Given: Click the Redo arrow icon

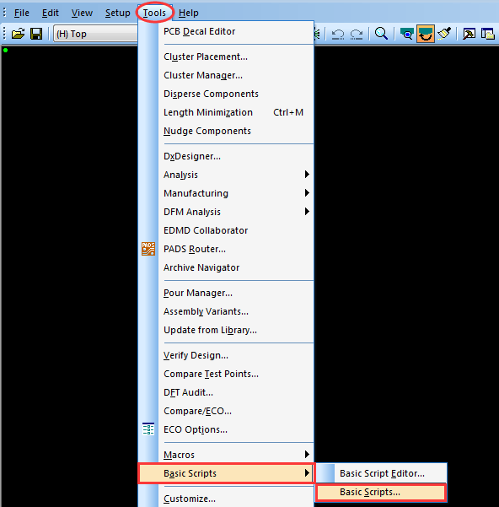Looking at the screenshot, I should (357, 34).
